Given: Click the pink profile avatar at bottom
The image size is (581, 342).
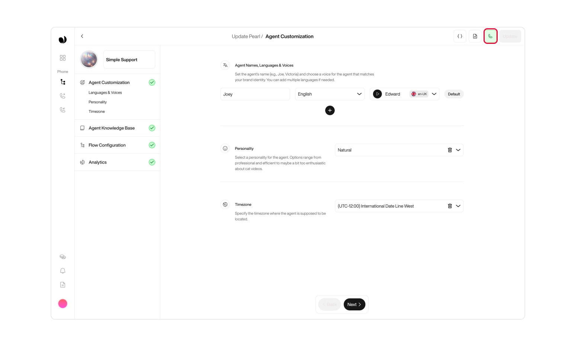Looking at the screenshot, I should (62, 303).
